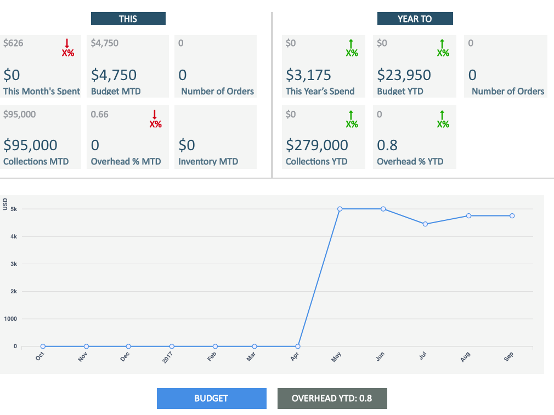The height and width of the screenshot is (415, 554).
Task: Click the 0.66 previous overhead value
Action: (100, 115)
